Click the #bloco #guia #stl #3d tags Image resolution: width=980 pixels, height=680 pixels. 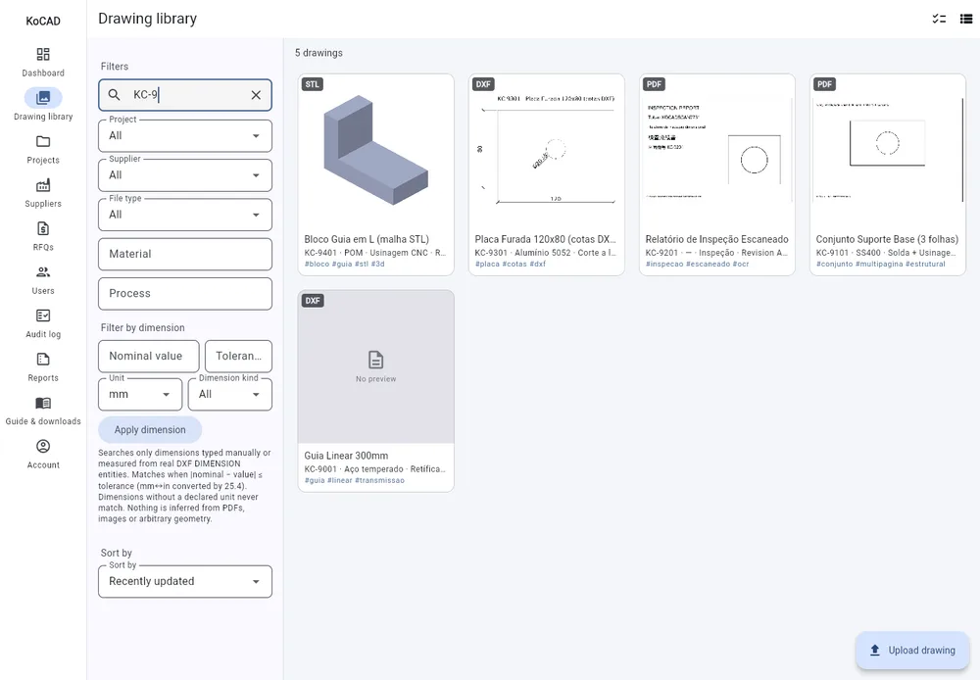coord(344,265)
